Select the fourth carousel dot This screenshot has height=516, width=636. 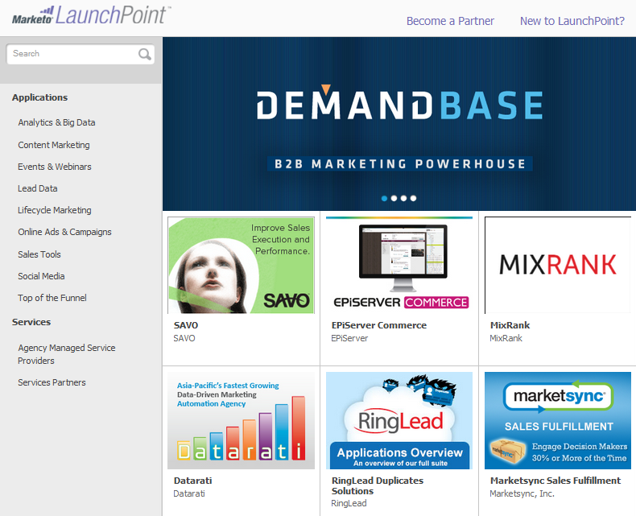(413, 198)
